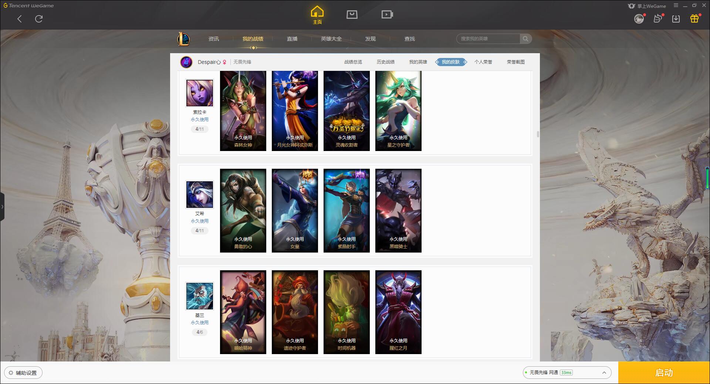Click the League of Legends logo

[x=184, y=38]
